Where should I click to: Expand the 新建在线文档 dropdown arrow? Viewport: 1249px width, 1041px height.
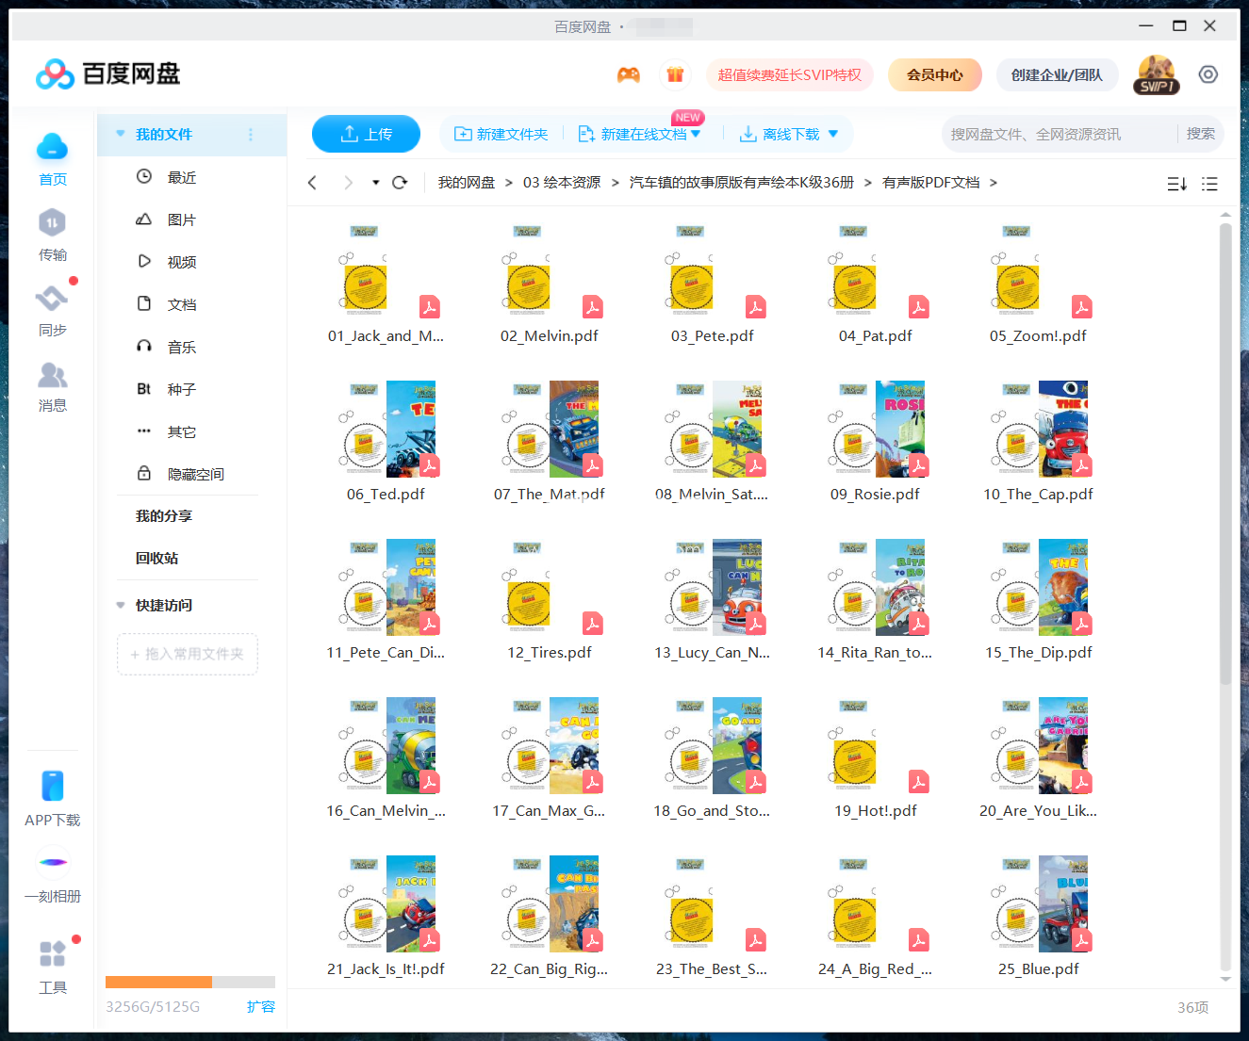coord(698,134)
